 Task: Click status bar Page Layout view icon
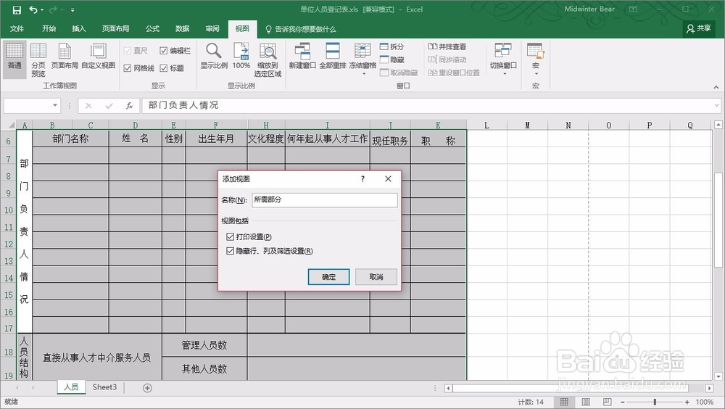586,402
